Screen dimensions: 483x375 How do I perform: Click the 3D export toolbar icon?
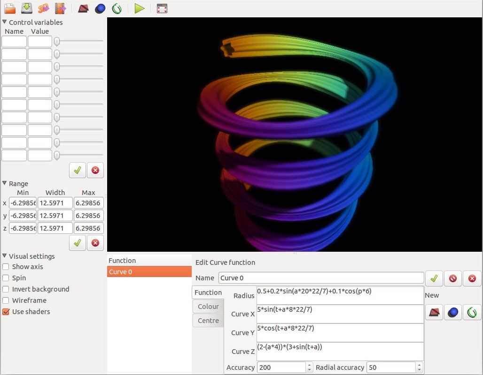click(x=43, y=8)
